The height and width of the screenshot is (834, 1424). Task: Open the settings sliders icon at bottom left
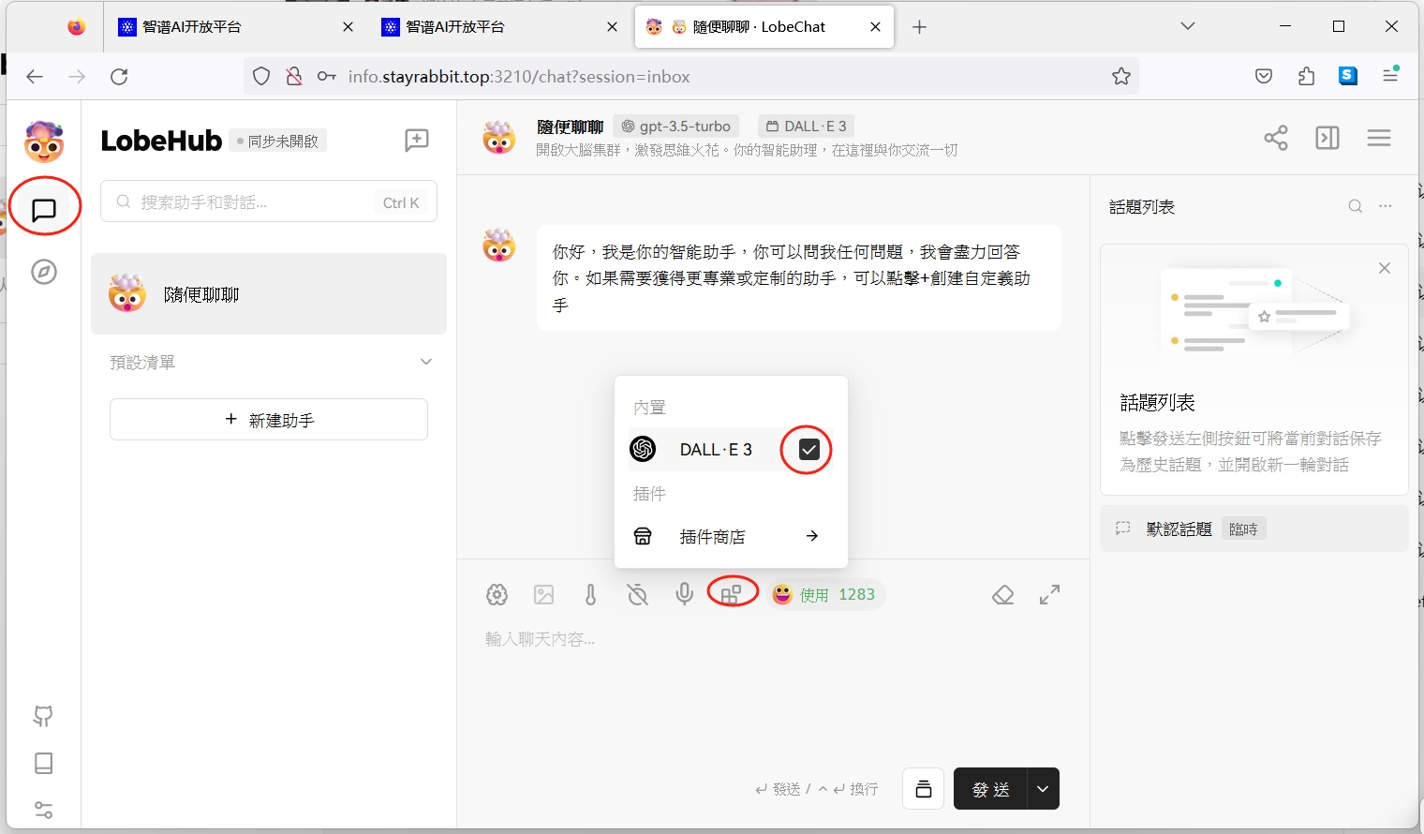43,810
